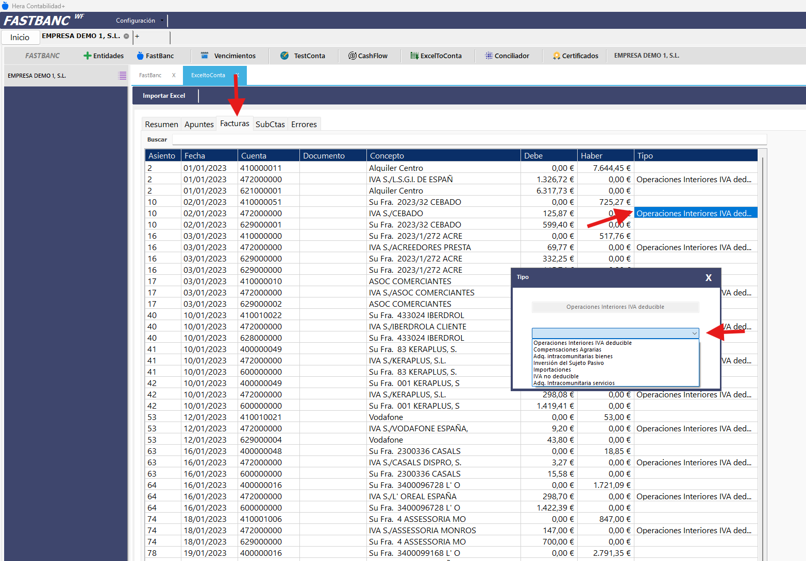The height and width of the screenshot is (561, 806).
Task: Click the Vencimientos calendar icon
Action: coord(205,56)
